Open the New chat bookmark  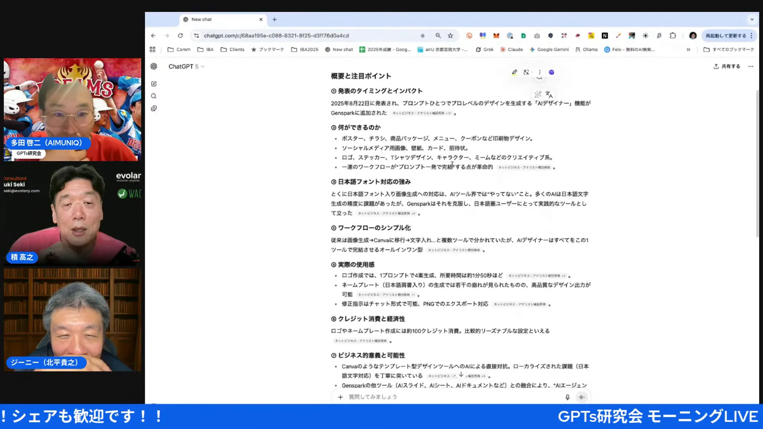click(x=339, y=50)
